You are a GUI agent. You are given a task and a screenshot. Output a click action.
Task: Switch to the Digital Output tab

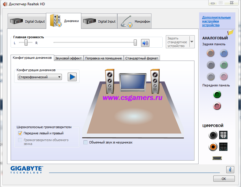[x=27, y=21]
